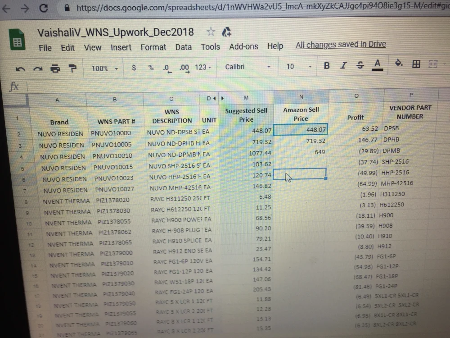Viewport: 450px width, 338px height.
Task: Select column O header
Action: pos(356,96)
